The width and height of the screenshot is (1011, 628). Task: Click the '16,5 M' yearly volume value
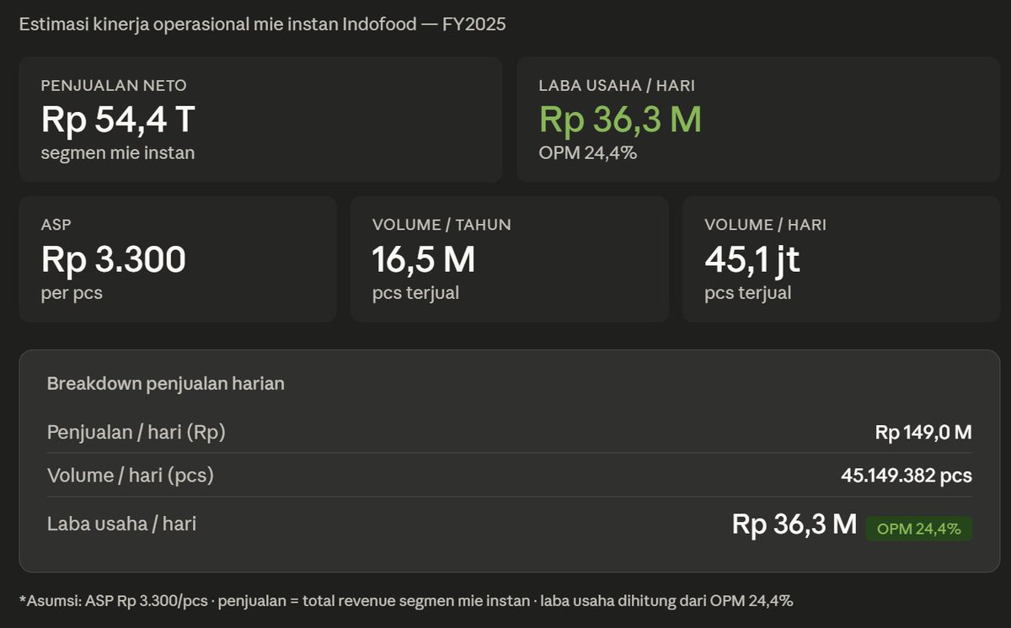coord(424,259)
